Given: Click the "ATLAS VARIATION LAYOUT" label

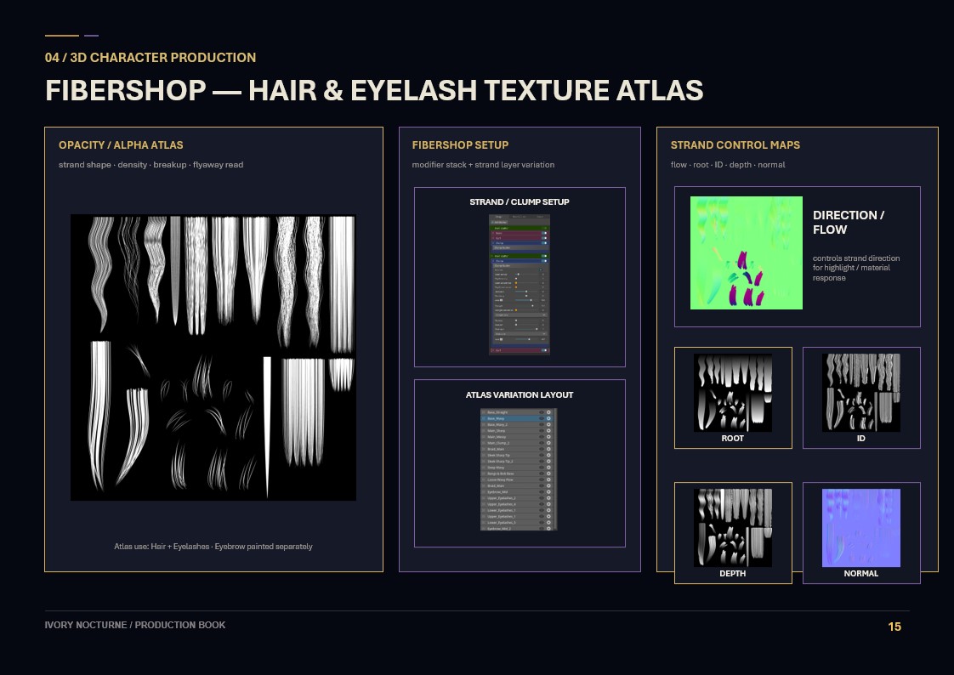Looking at the screenshot, I should coord(520,395).
